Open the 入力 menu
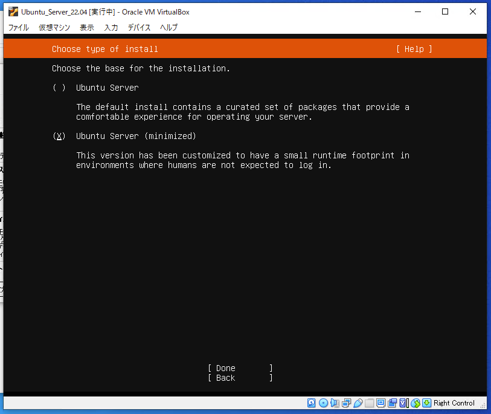Viewport: 491px width, 414px height. pyautogui.click(x=111, y=28)
